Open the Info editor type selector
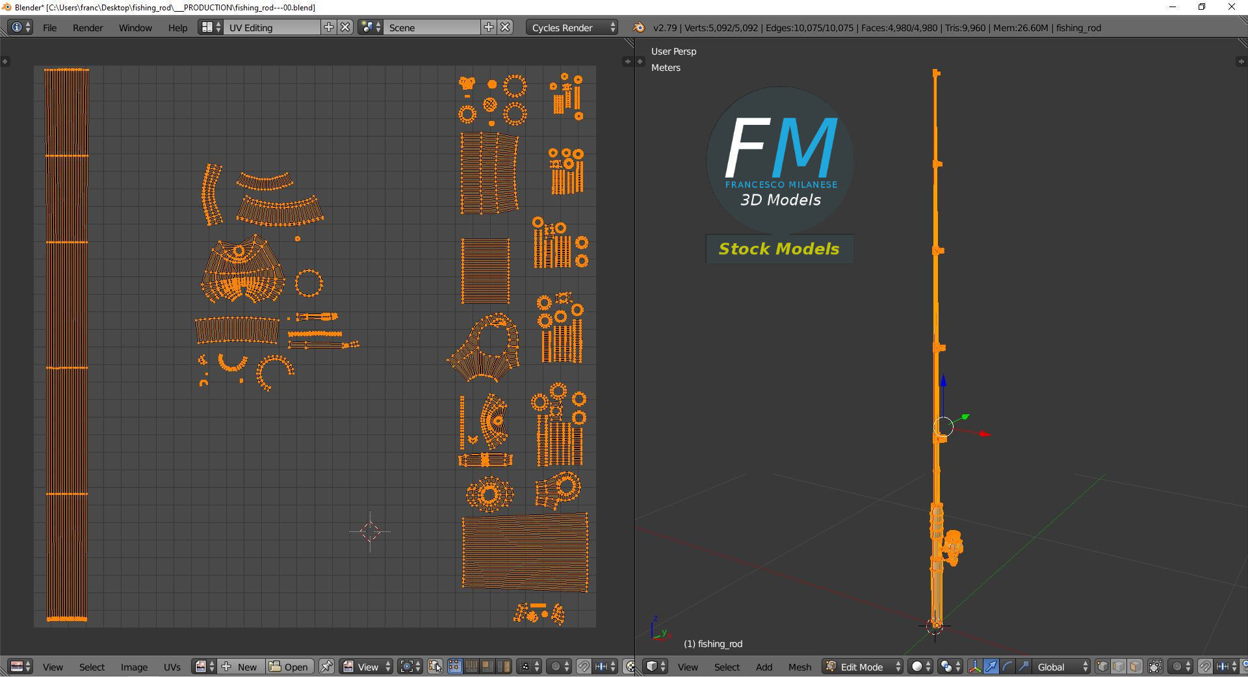 pos(21,27)
